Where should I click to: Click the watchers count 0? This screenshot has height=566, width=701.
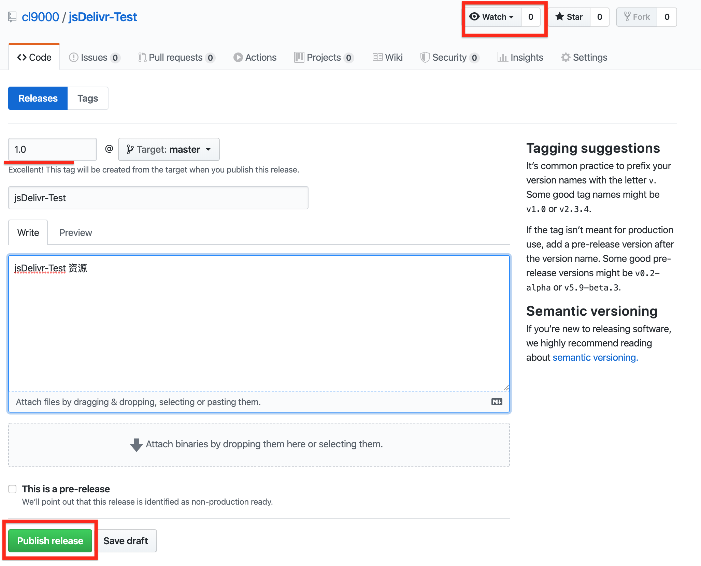click(x=531, y=17)
